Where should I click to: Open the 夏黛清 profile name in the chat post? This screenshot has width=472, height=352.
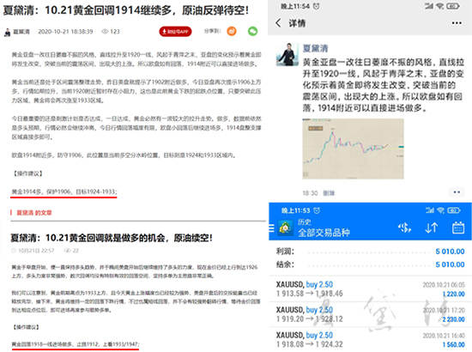(315, 48)
